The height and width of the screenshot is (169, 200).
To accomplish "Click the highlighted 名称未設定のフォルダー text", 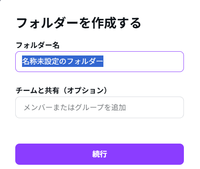I will pyautogui.click(x=63, y=61).
